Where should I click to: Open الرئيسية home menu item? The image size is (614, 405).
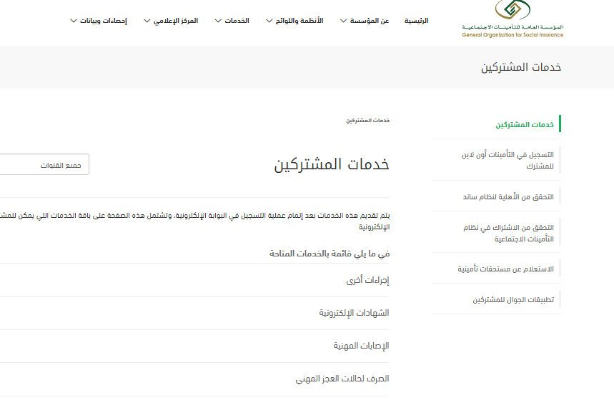coord(416,21)
